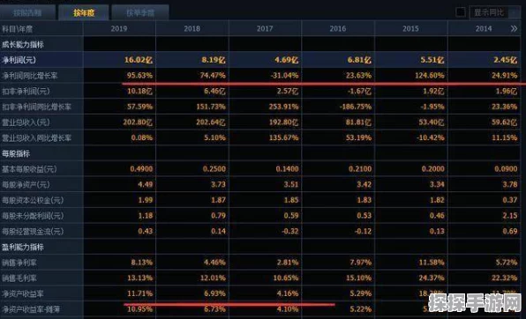The width and height of the screenshot is (526, 319).
Task: Switch to the 按报告期 tab
Action: coord(27,12)
